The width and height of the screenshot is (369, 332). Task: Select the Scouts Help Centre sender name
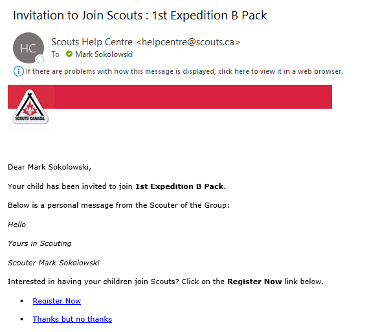pos(92,42)
